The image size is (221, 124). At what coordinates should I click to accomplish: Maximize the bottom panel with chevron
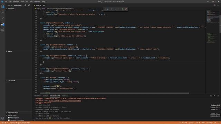(x=214, y=96)
